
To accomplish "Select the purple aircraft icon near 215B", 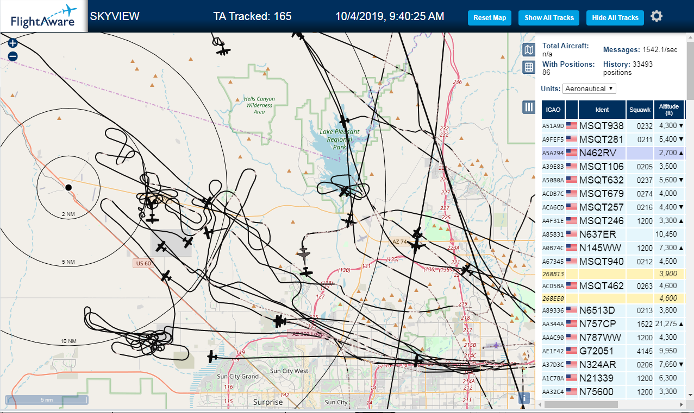I will pyautogui.click(x=495, y=345).
